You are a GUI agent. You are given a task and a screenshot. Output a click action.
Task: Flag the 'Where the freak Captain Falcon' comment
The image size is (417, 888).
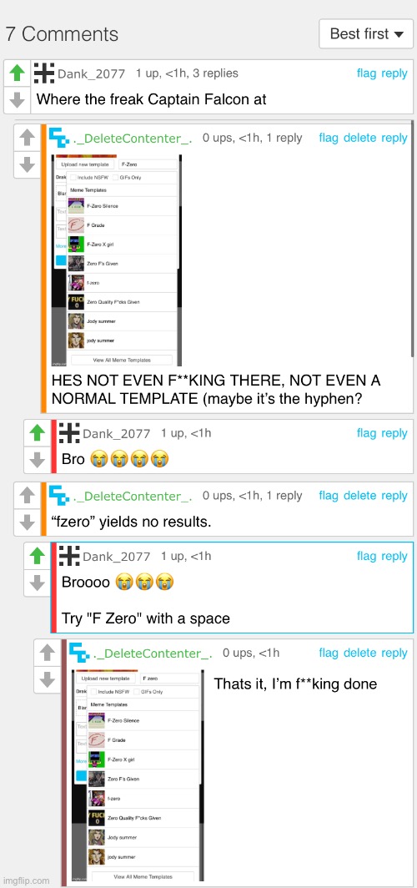[366, 73]
